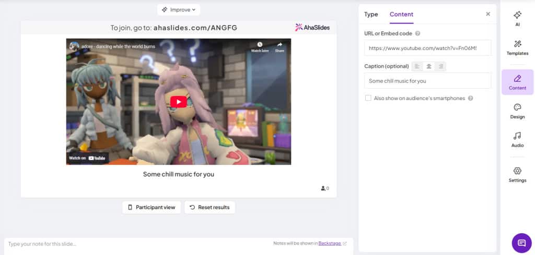Viewport: 535px width, 255px height.
Task: Expand the Improve dropdown
Action: pyautogui.click(x=179, y=10)
